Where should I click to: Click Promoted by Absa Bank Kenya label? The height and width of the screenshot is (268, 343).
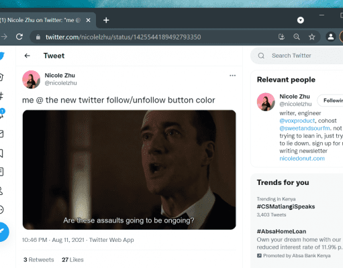[x=293, y=256]
